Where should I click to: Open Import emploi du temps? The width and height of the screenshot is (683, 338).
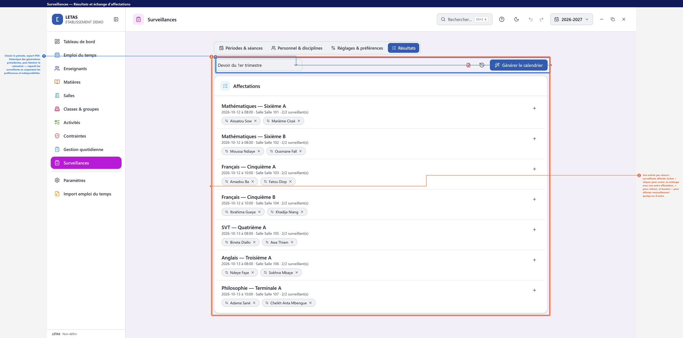86,194
